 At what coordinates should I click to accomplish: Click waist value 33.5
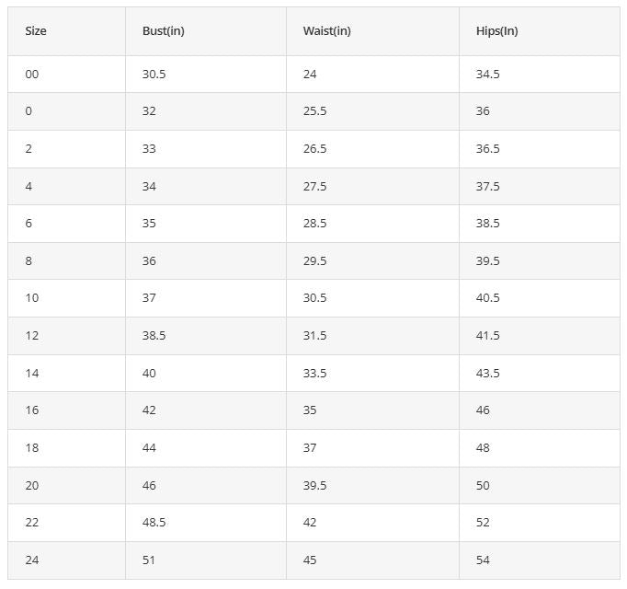pos(314,374)
